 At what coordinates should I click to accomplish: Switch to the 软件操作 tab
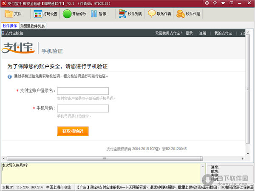point(10,26)
